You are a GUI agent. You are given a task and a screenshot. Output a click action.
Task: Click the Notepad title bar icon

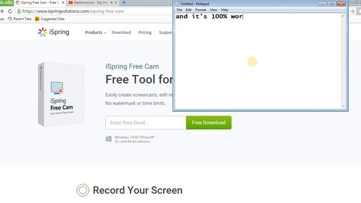click(178, 4)
